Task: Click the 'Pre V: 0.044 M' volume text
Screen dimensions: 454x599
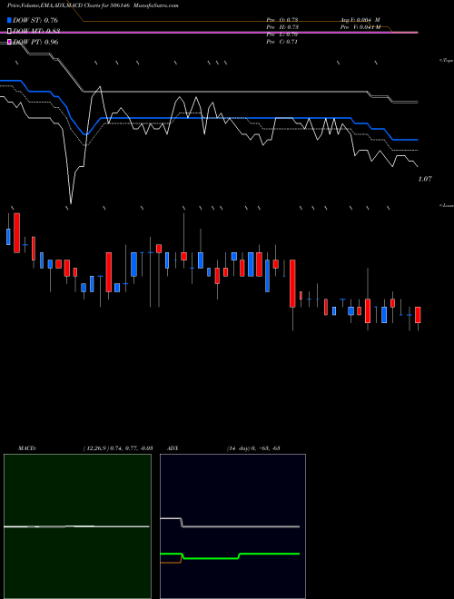Action: pos(360,27)
